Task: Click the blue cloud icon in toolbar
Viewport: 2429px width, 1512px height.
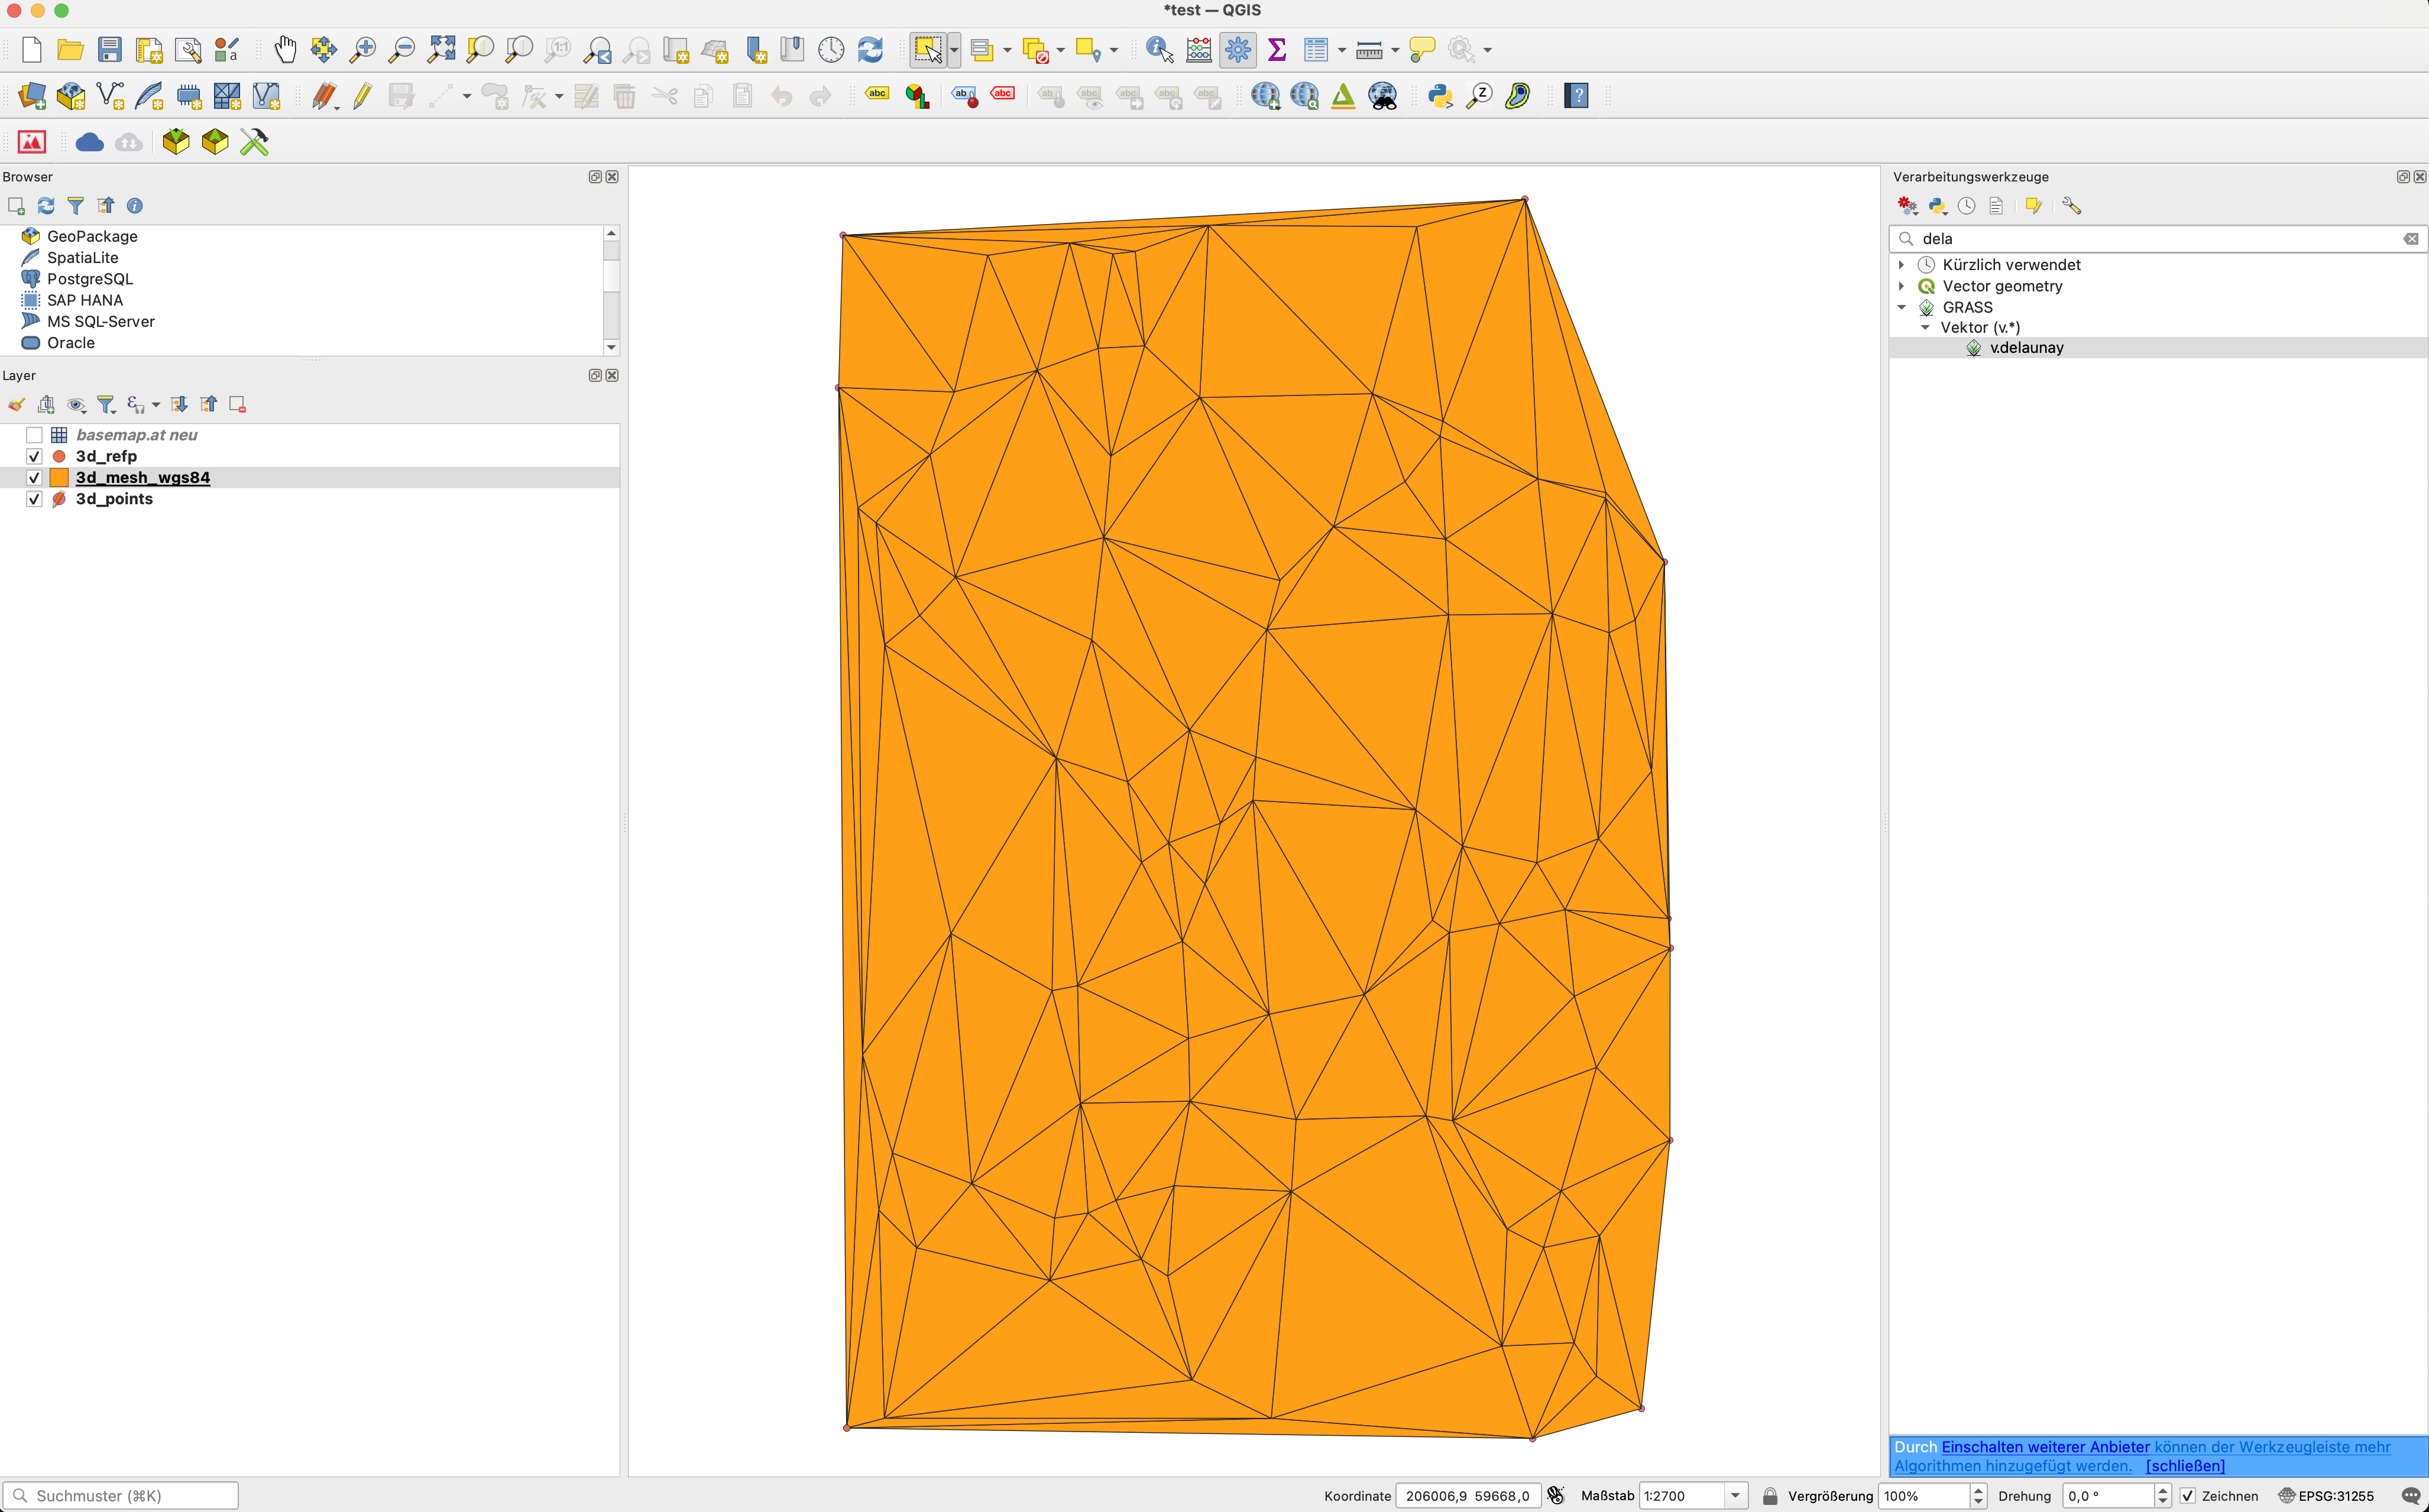Action: coord(90,142)
